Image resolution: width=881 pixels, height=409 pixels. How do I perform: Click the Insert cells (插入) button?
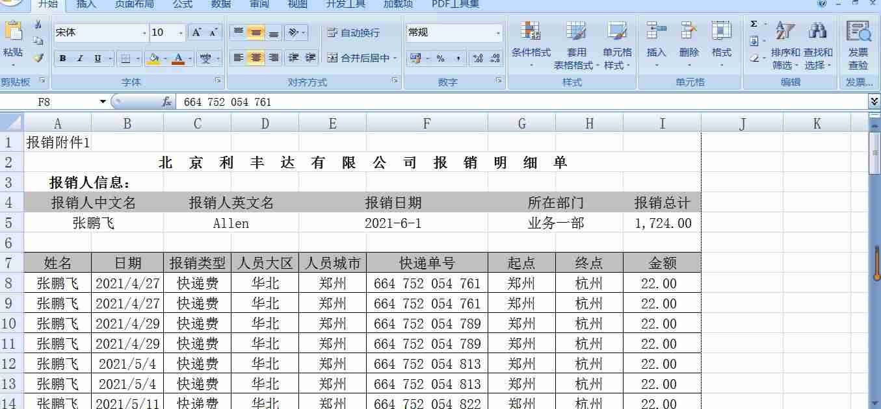(657, 45)
